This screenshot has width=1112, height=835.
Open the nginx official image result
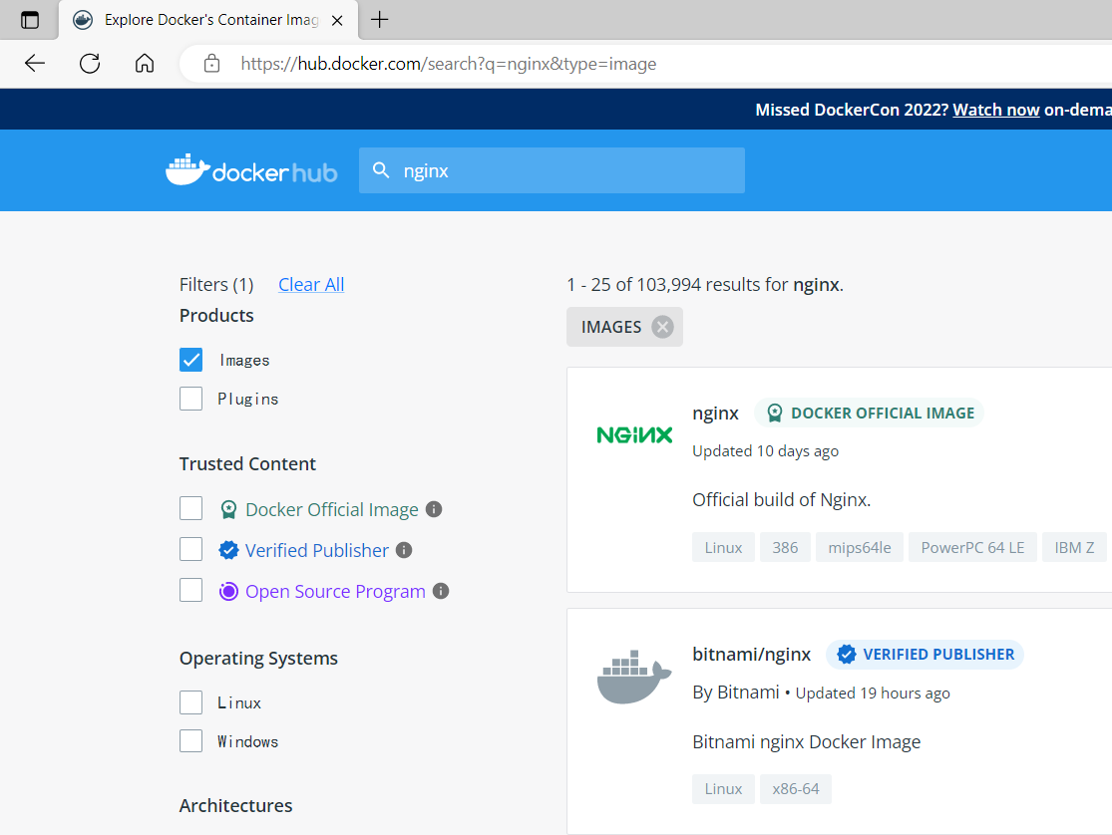pos(715,414)
